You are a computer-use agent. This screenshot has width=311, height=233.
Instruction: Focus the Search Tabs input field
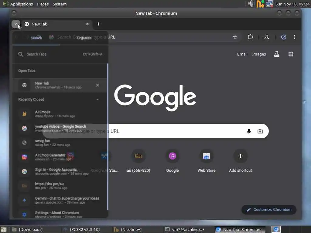click(60, 54)
